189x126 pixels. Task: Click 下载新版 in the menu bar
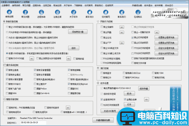coord(78,5)
